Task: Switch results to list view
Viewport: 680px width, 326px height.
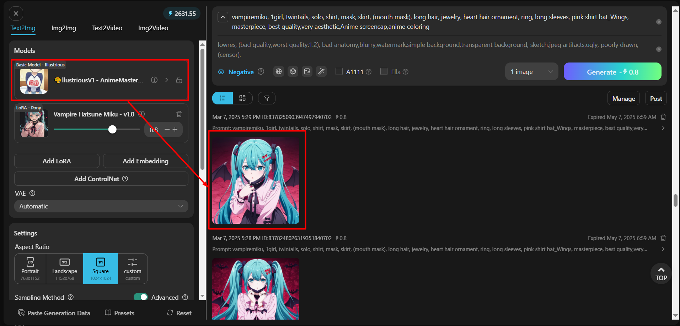Action: (x=223, y=98)
